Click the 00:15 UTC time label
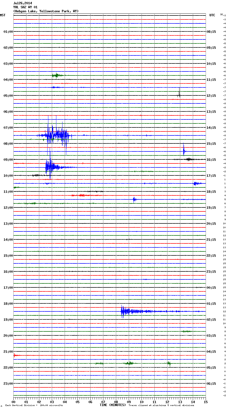 pyautogui.click(x=211, y=287)
